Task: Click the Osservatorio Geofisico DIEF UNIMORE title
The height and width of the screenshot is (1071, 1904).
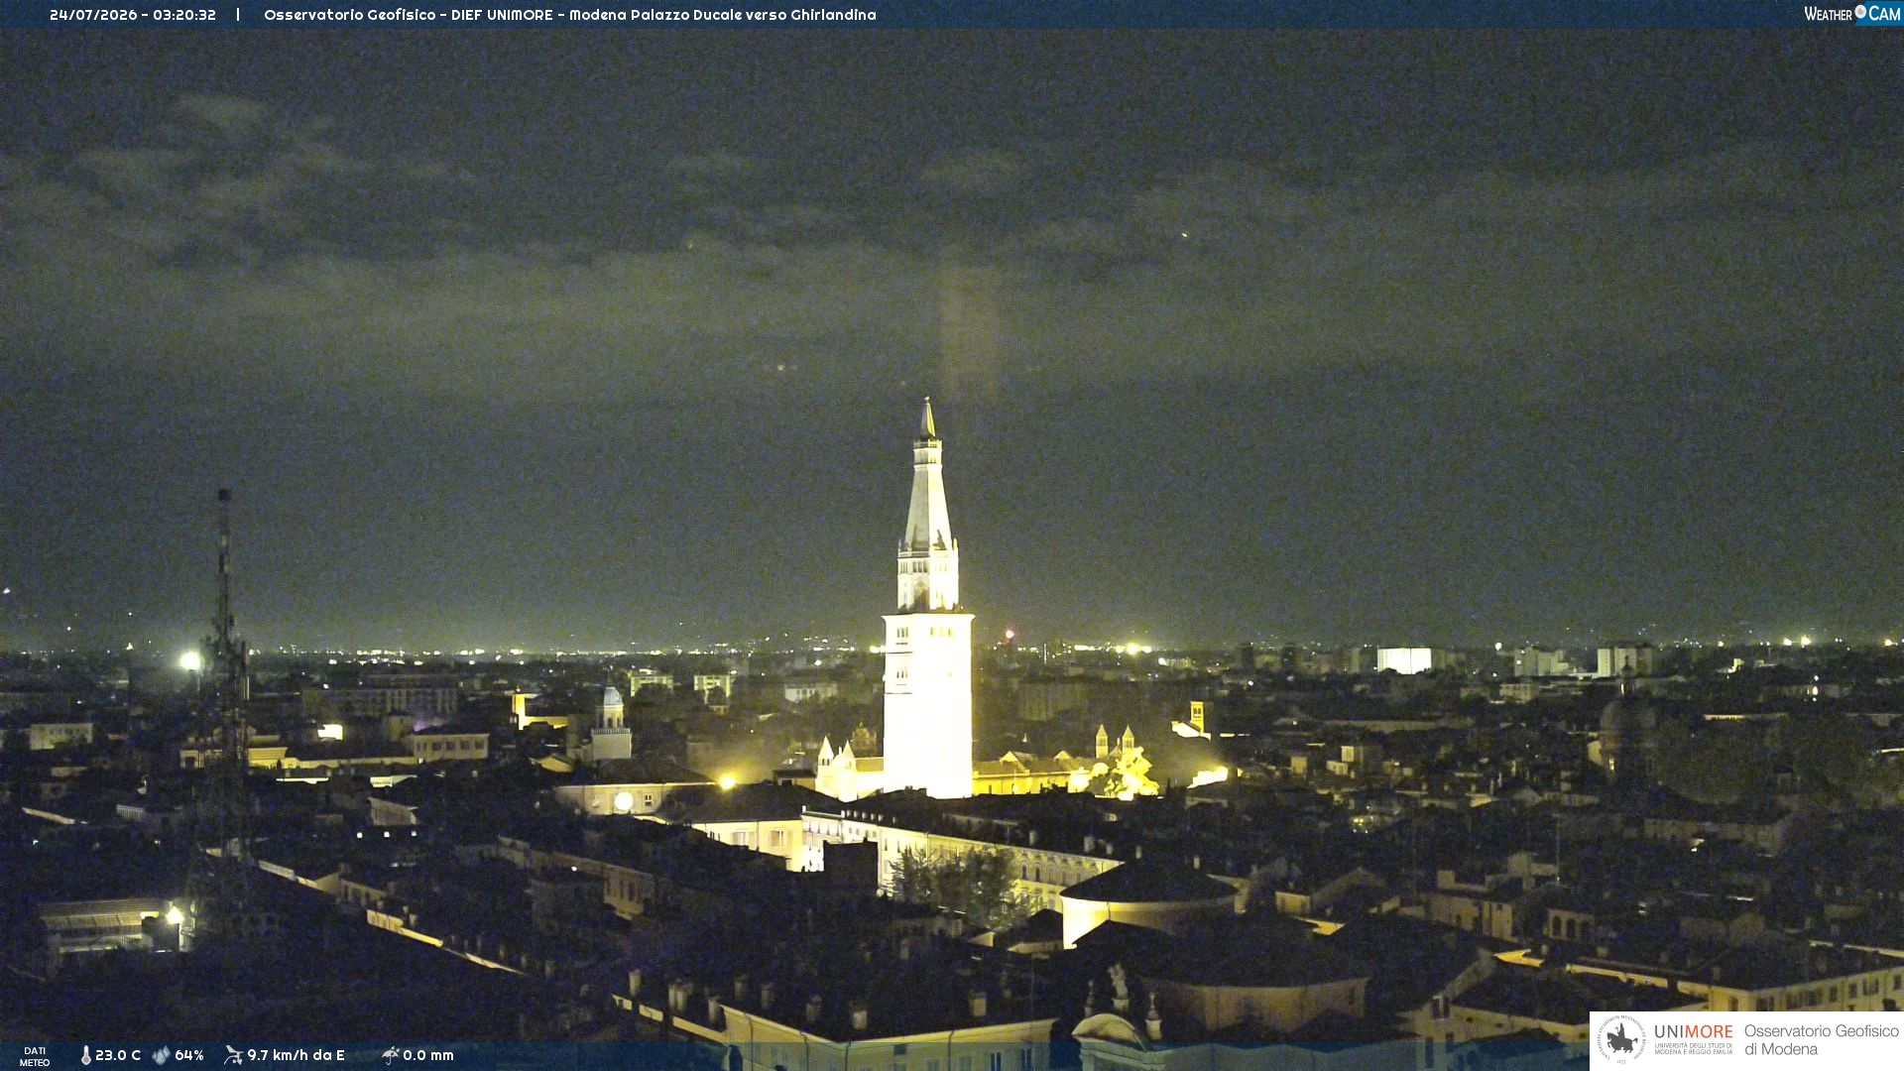Action: tap(570, 15)
